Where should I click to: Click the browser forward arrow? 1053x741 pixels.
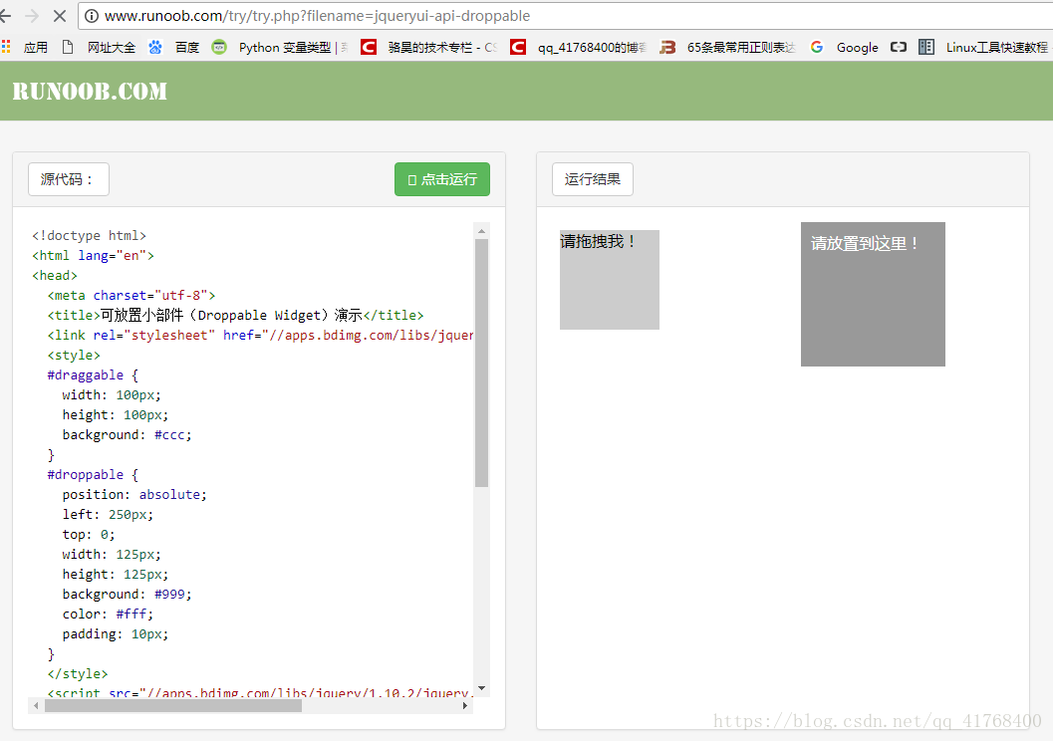pyautogui.click(x=32, y=16)
